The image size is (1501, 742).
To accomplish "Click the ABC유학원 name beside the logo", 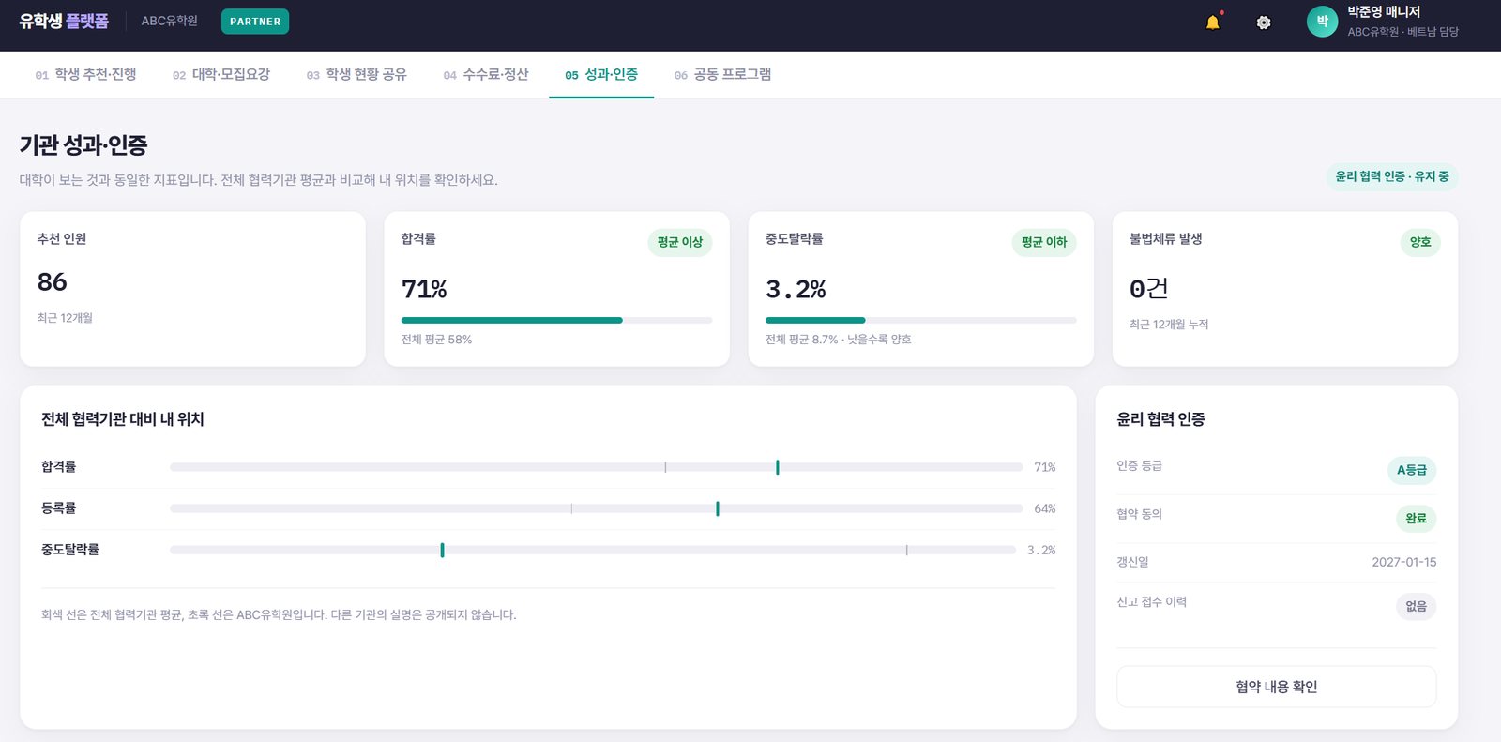I will click(x=170, y=21).
